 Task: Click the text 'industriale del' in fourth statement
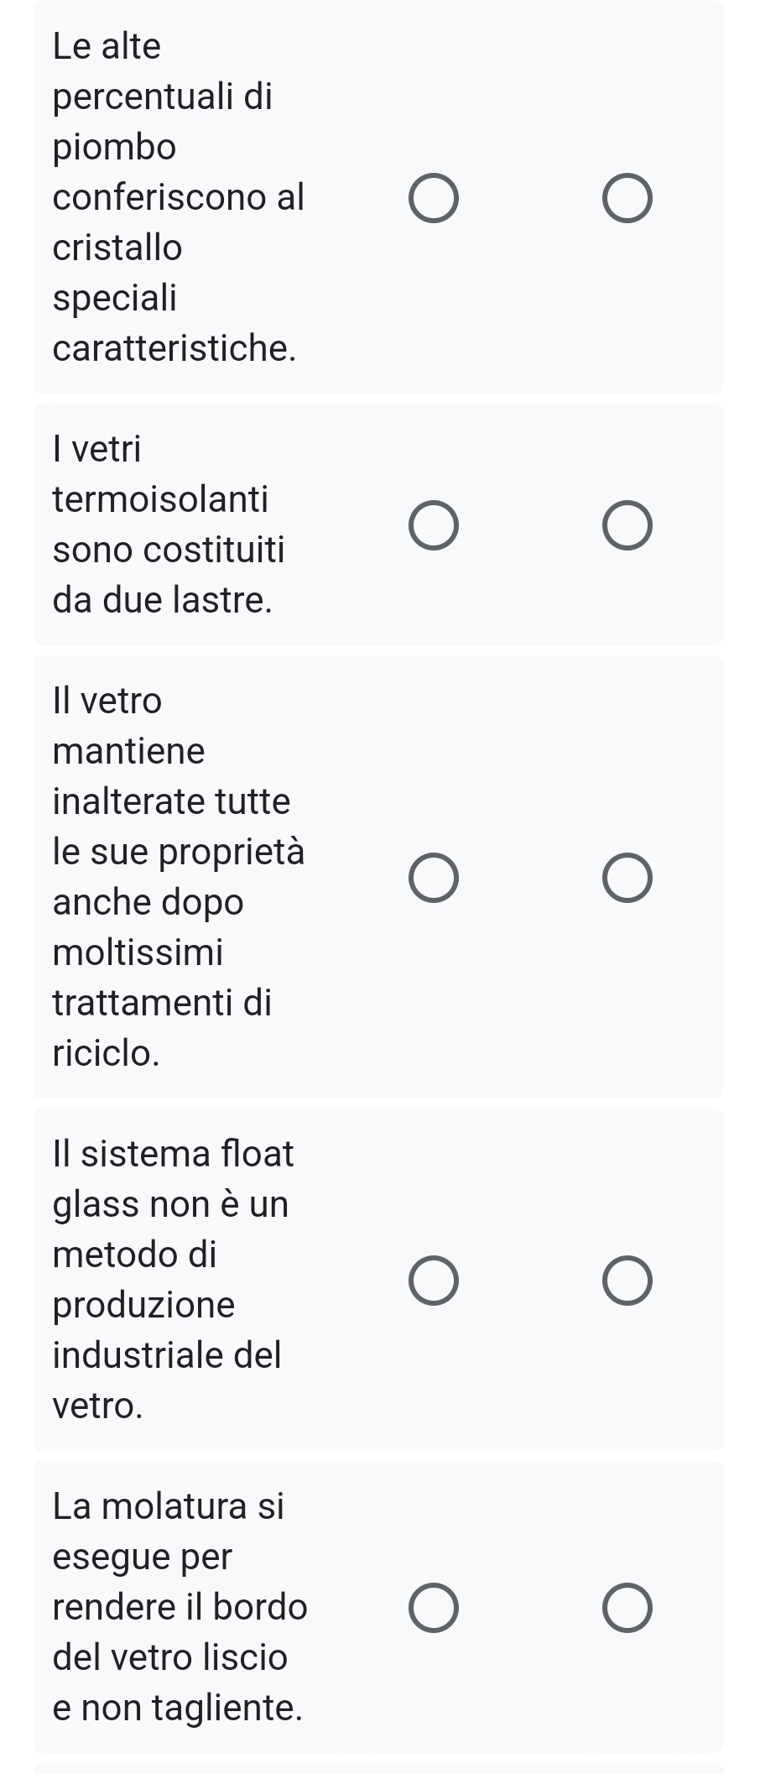click(x=167, y=1356)
